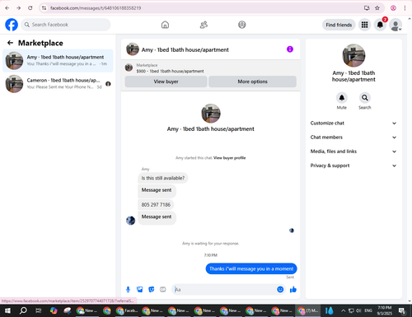Click the 'Is this still available?' message

(163, 178)
